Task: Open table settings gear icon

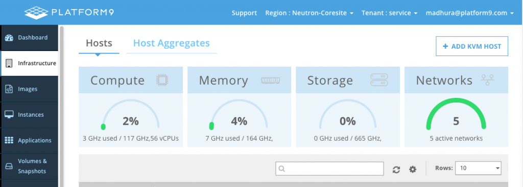Action: 413,170
